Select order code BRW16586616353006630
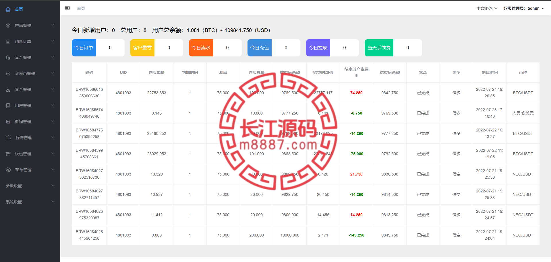 [x=89, y=93]
